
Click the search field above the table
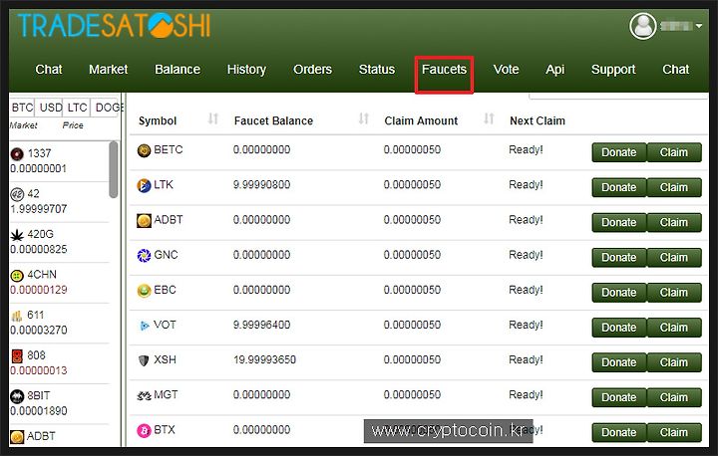tap(618, 96)
